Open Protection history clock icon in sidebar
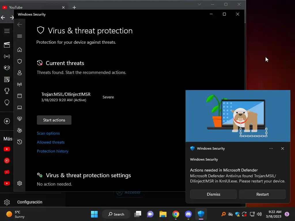This screenshot has width=295, height=221. (20, 142)
